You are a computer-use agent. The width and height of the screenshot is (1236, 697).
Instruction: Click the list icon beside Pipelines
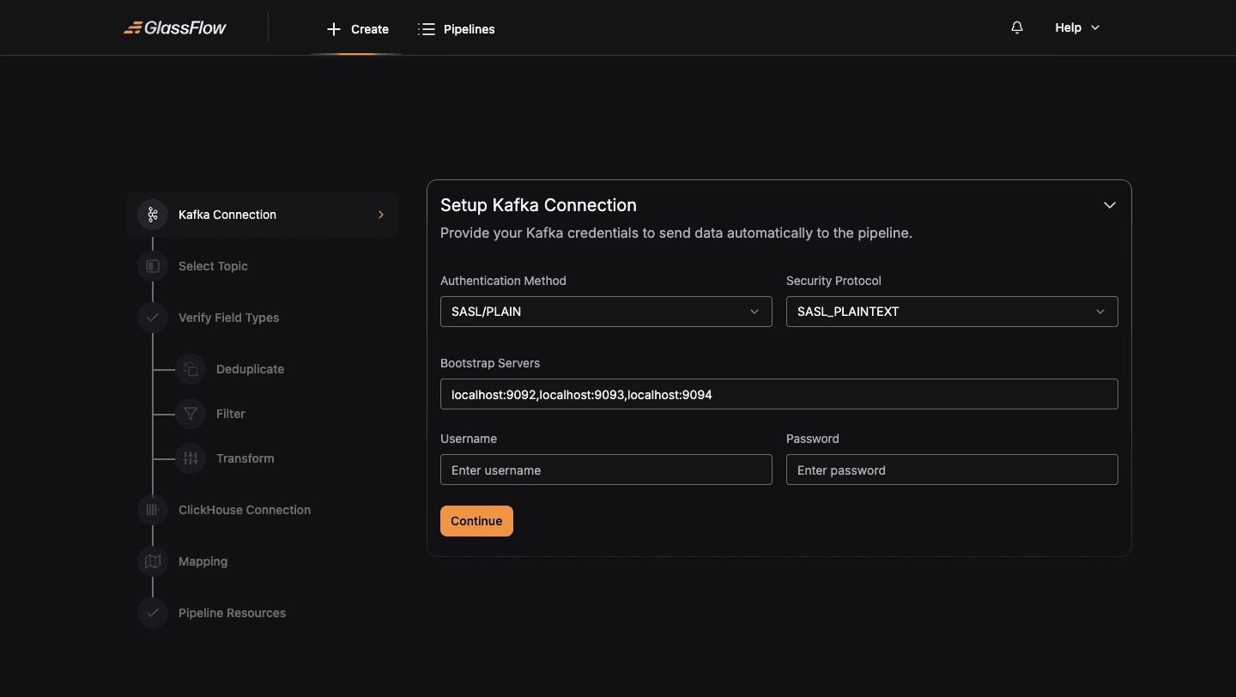[426, 29]
